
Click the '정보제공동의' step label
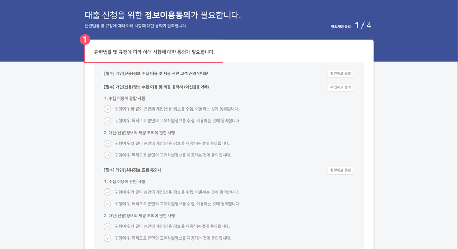(x=341, y=27)
